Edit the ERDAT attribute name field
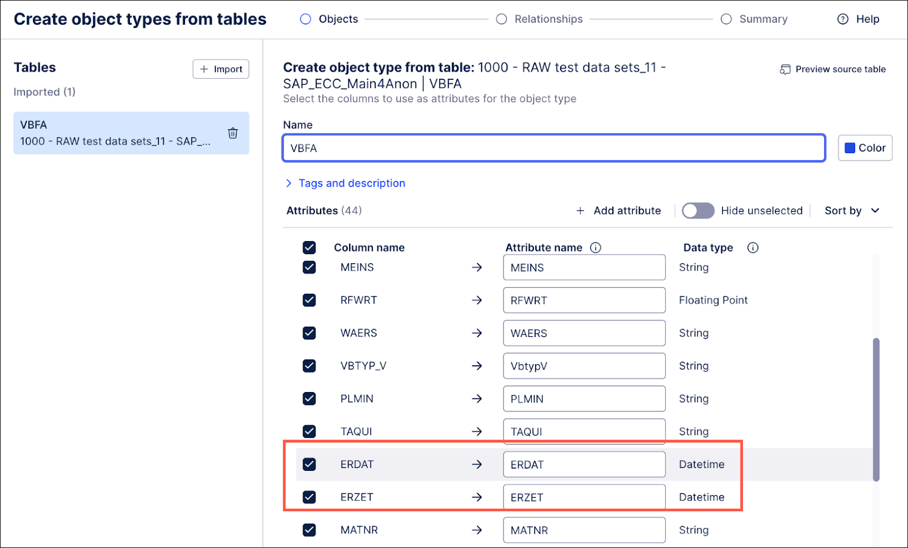Image resolution: width=908 pixels, height=548 pixels. [x=584, y=465]
